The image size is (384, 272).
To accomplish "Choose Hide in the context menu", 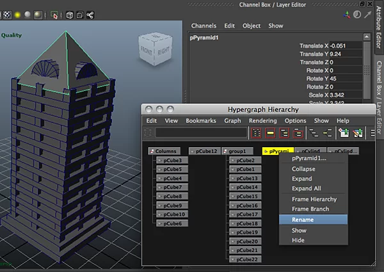I will 313,240.
